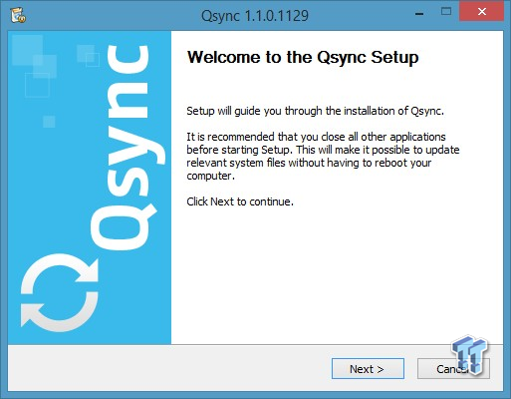The height and width of the screenshot is (399, 511).
Task: Click the empty gray bar left of Next
Action: [169, 368]
